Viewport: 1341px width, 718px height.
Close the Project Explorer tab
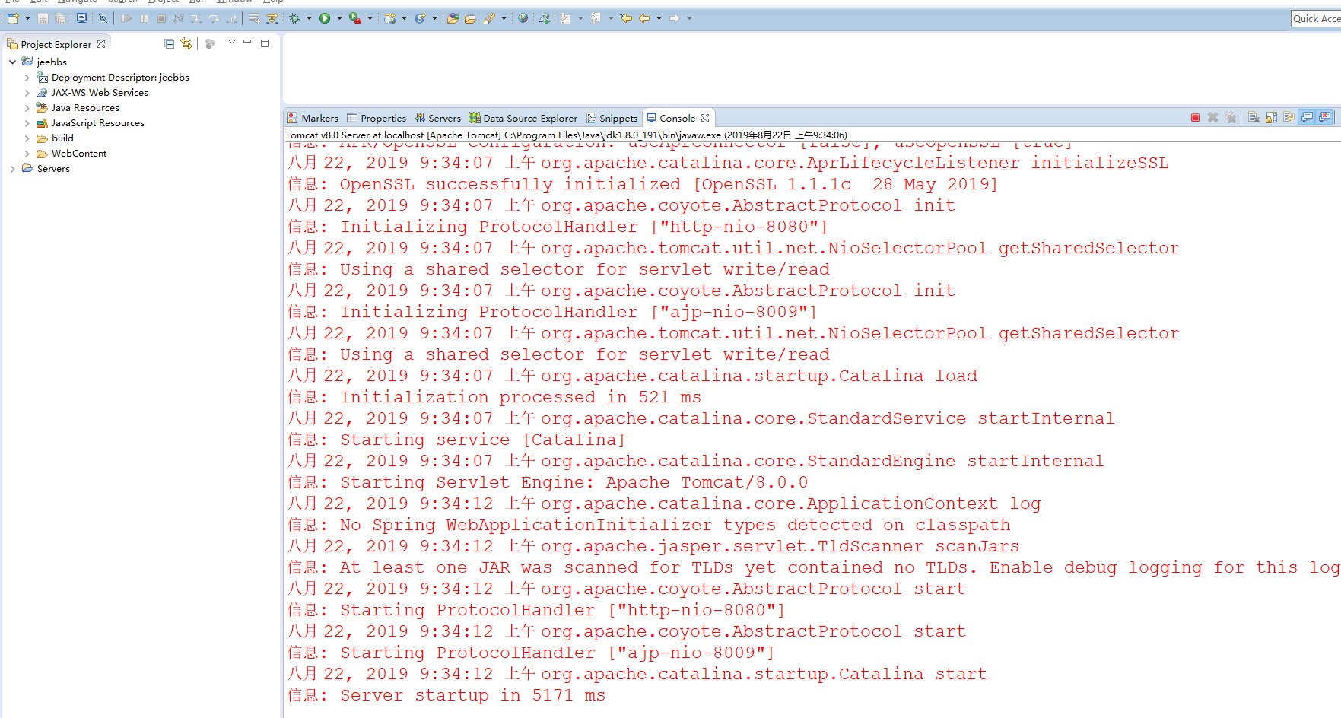pyautogui.click(x=101, y=44)
